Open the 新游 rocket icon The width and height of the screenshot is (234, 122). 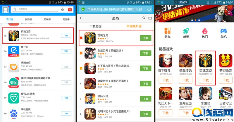click(x=186, y=31)
